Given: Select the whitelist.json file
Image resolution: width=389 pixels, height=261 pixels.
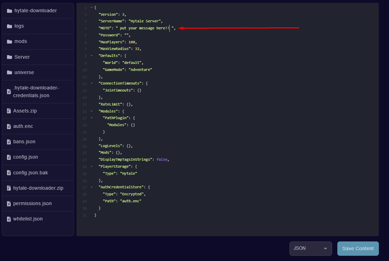Looking at the screenshot, I should click(x=28, y=219).
